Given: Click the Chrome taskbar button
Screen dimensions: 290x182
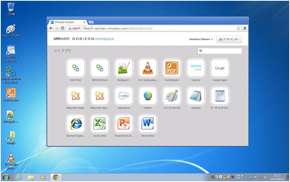Looking at the screenshot, I should coord(56,177).
